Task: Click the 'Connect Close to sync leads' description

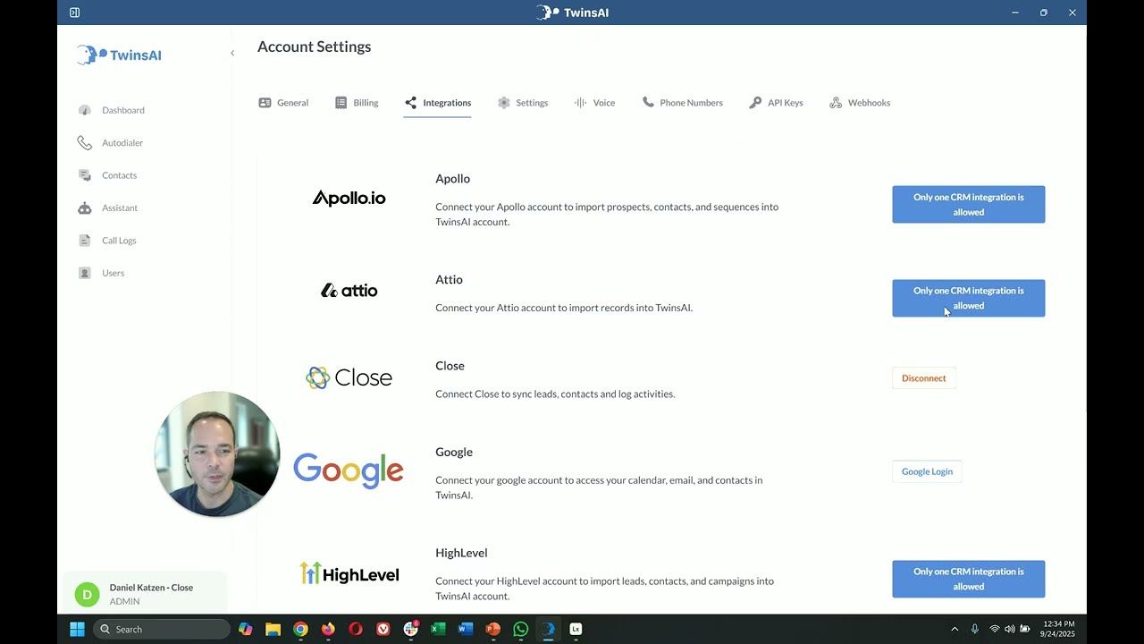Action: click(555, 394)
